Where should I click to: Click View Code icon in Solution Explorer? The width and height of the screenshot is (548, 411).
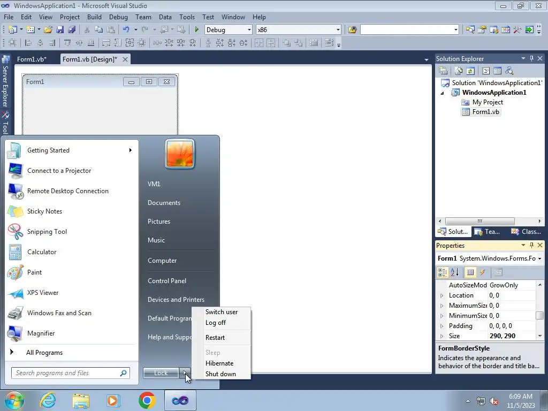pyautogui.click(x=486, y=71)
